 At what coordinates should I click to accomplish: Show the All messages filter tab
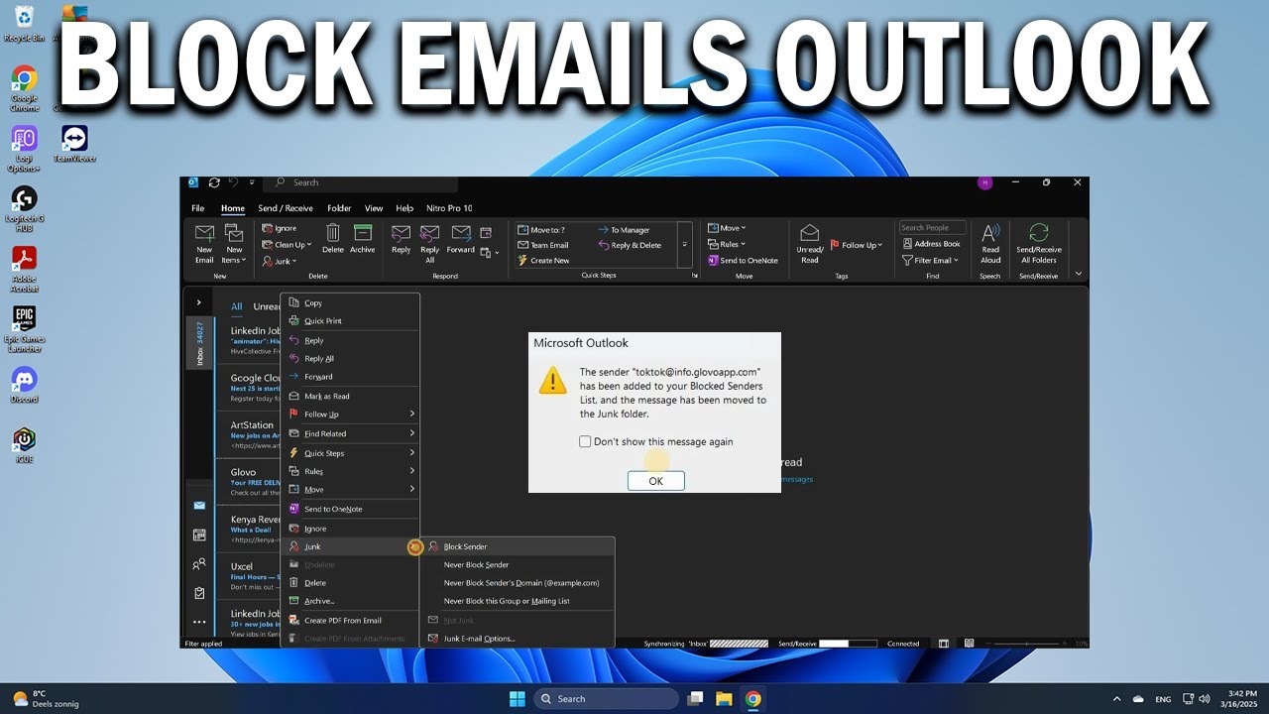pyautogui.click(x=236, y=306)
